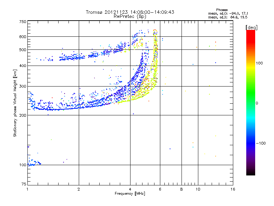274x206 pixels.
Task: Click the colorbar '0' tick label
Action: point(257,103)
